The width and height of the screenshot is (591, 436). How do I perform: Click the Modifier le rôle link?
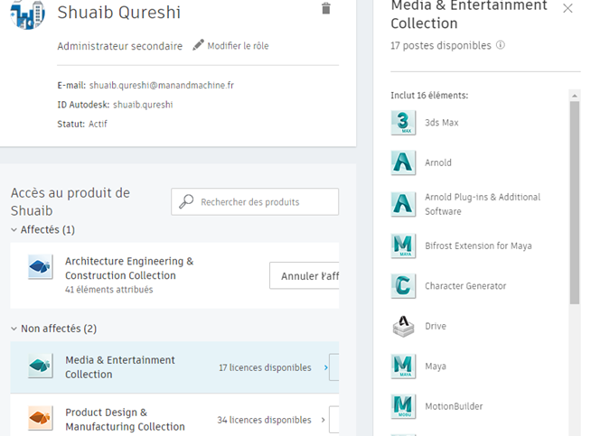238,45
